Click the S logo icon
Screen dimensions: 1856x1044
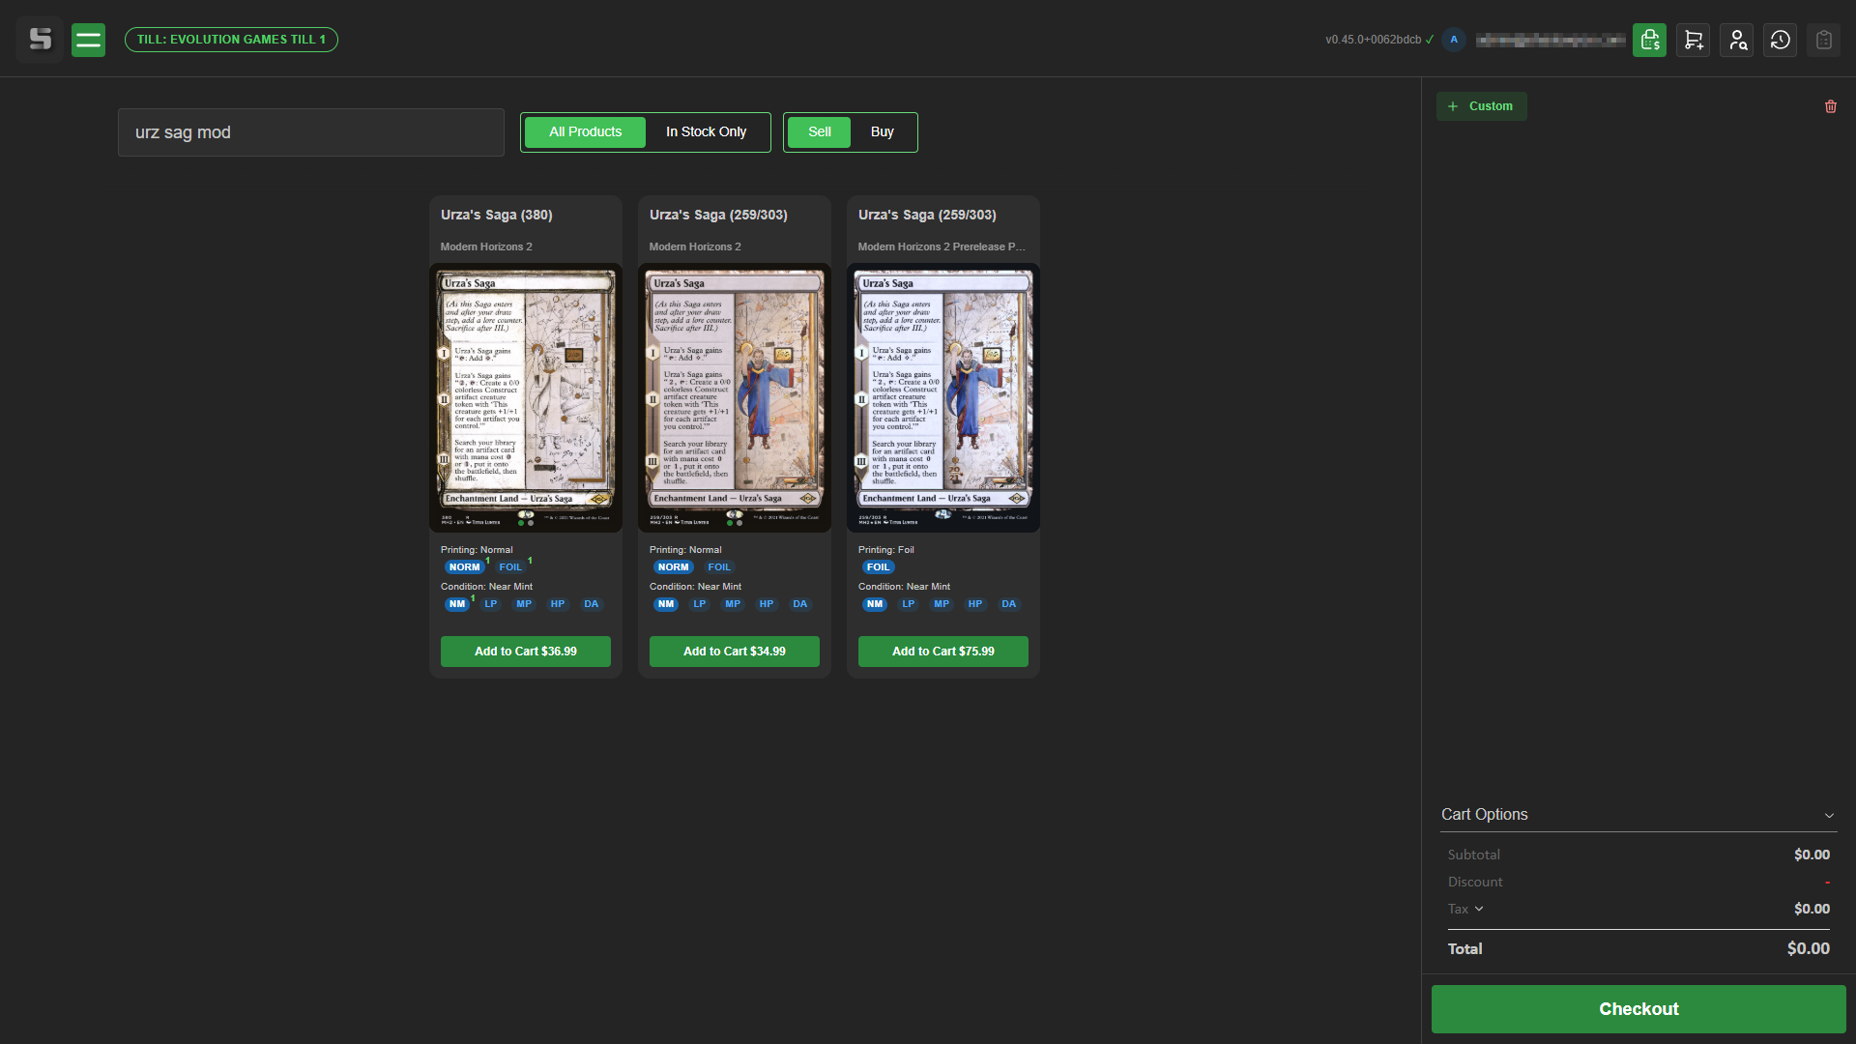[x=40, y=40]
